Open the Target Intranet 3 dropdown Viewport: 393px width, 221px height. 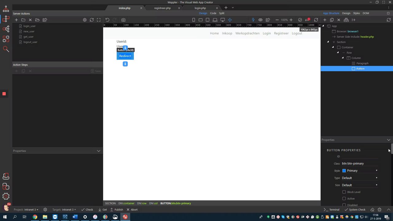point(64,210)
